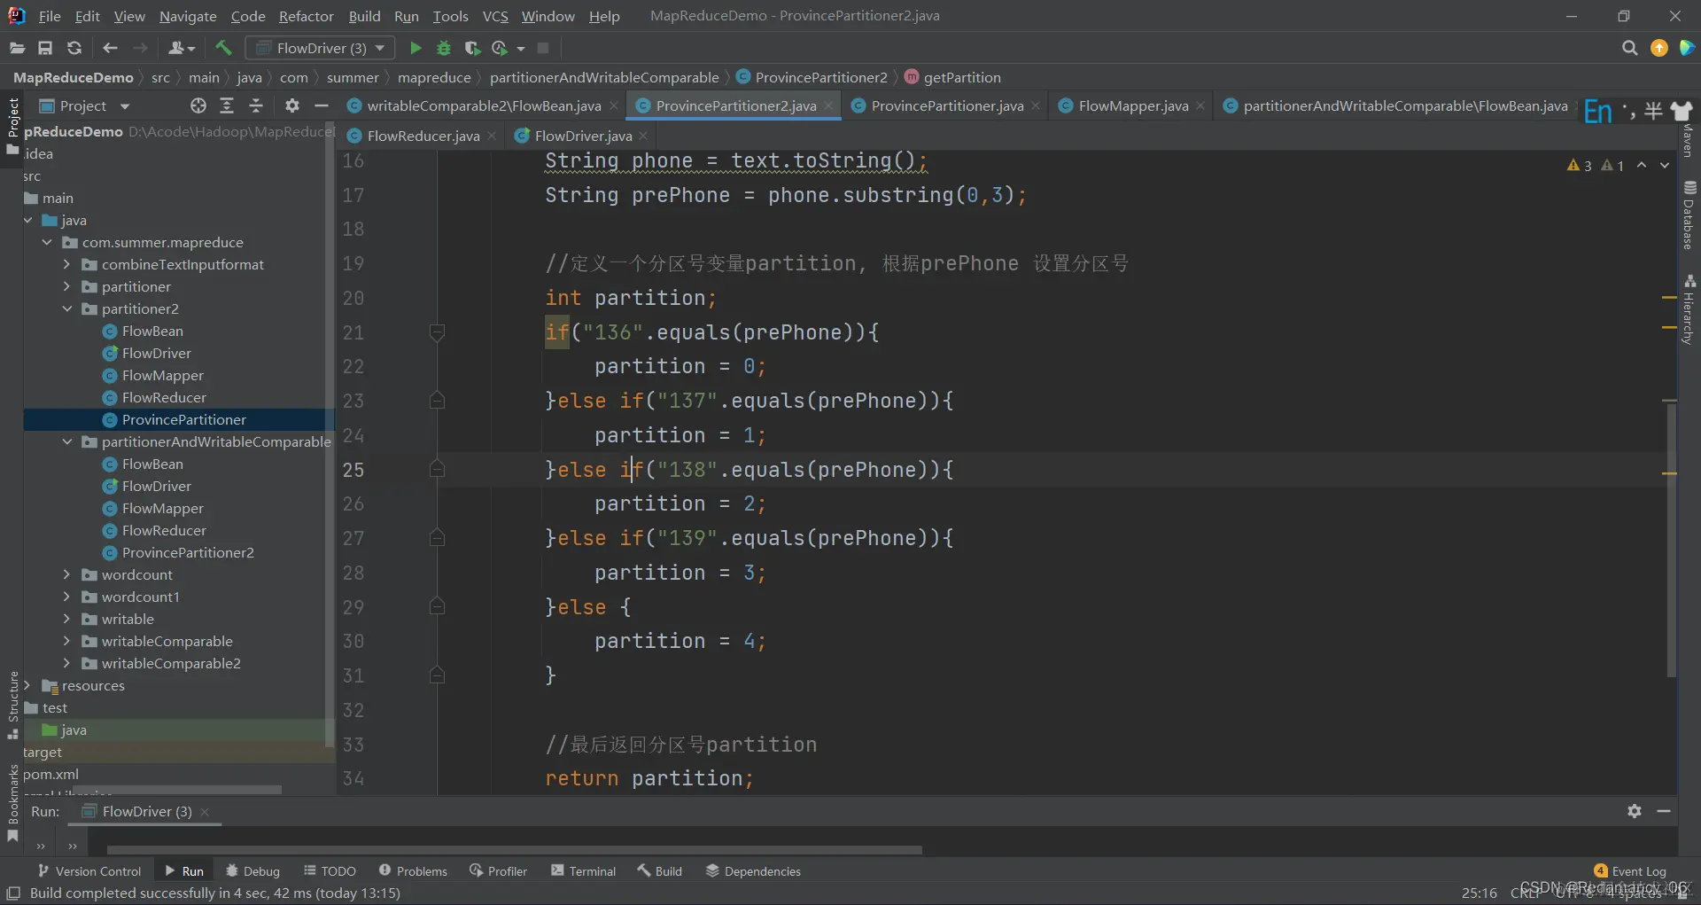Switch to the ProvincePartitioner.java tab
The image size is (1701, 905).
pos(947,105)
